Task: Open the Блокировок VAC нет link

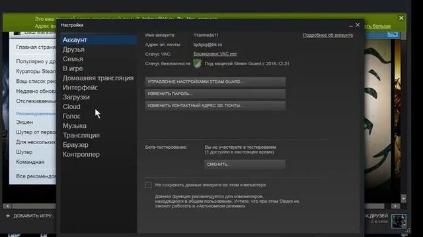Action: pyautogui.click(x=215, y=54)
